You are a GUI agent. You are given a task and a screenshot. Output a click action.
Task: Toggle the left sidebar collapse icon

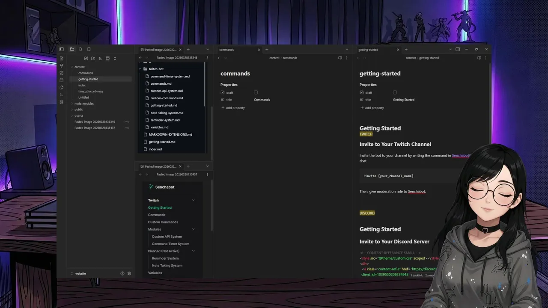(62, 49)
